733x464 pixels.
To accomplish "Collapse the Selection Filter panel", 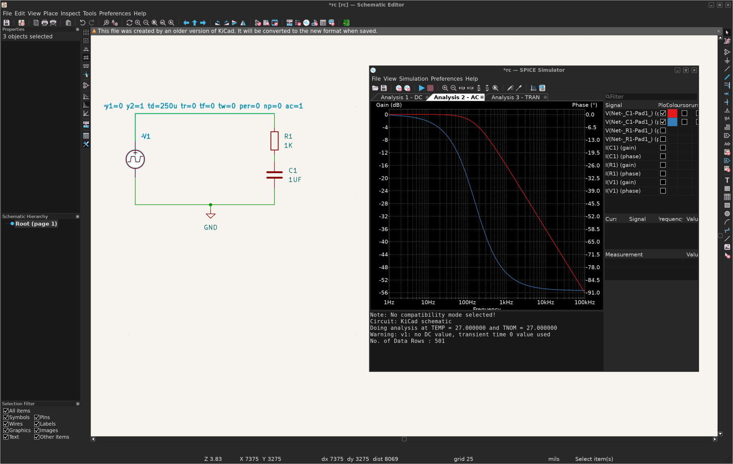I will coord(78,404).
